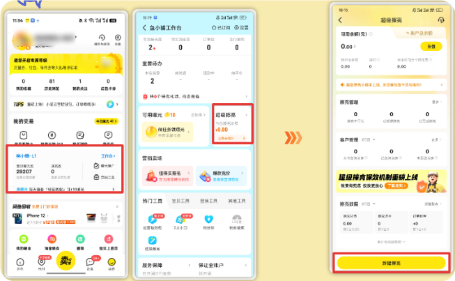Screen dimensions: 455x281
Task: Expand the 服务保障 row chevron
Action: click(190, 265)
